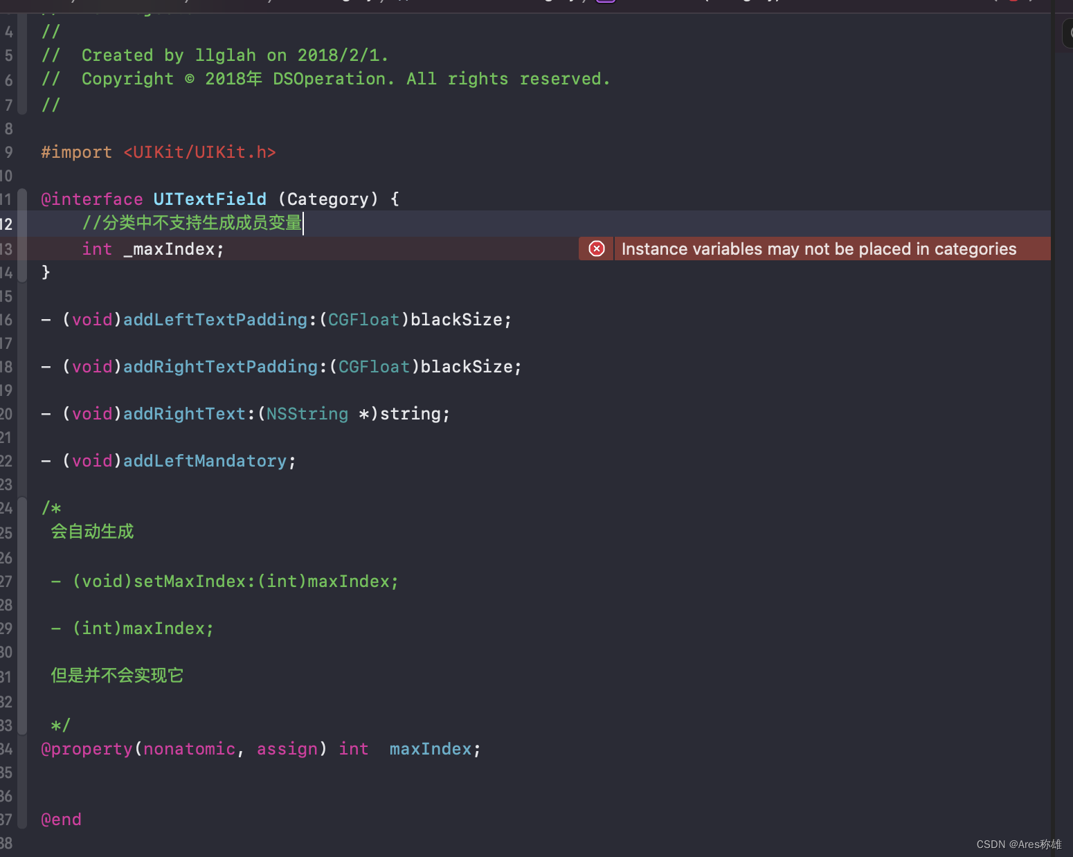The image size is (1073, 857).
Task: Click the '会自动生成' comment text
Action: point(92,532)
